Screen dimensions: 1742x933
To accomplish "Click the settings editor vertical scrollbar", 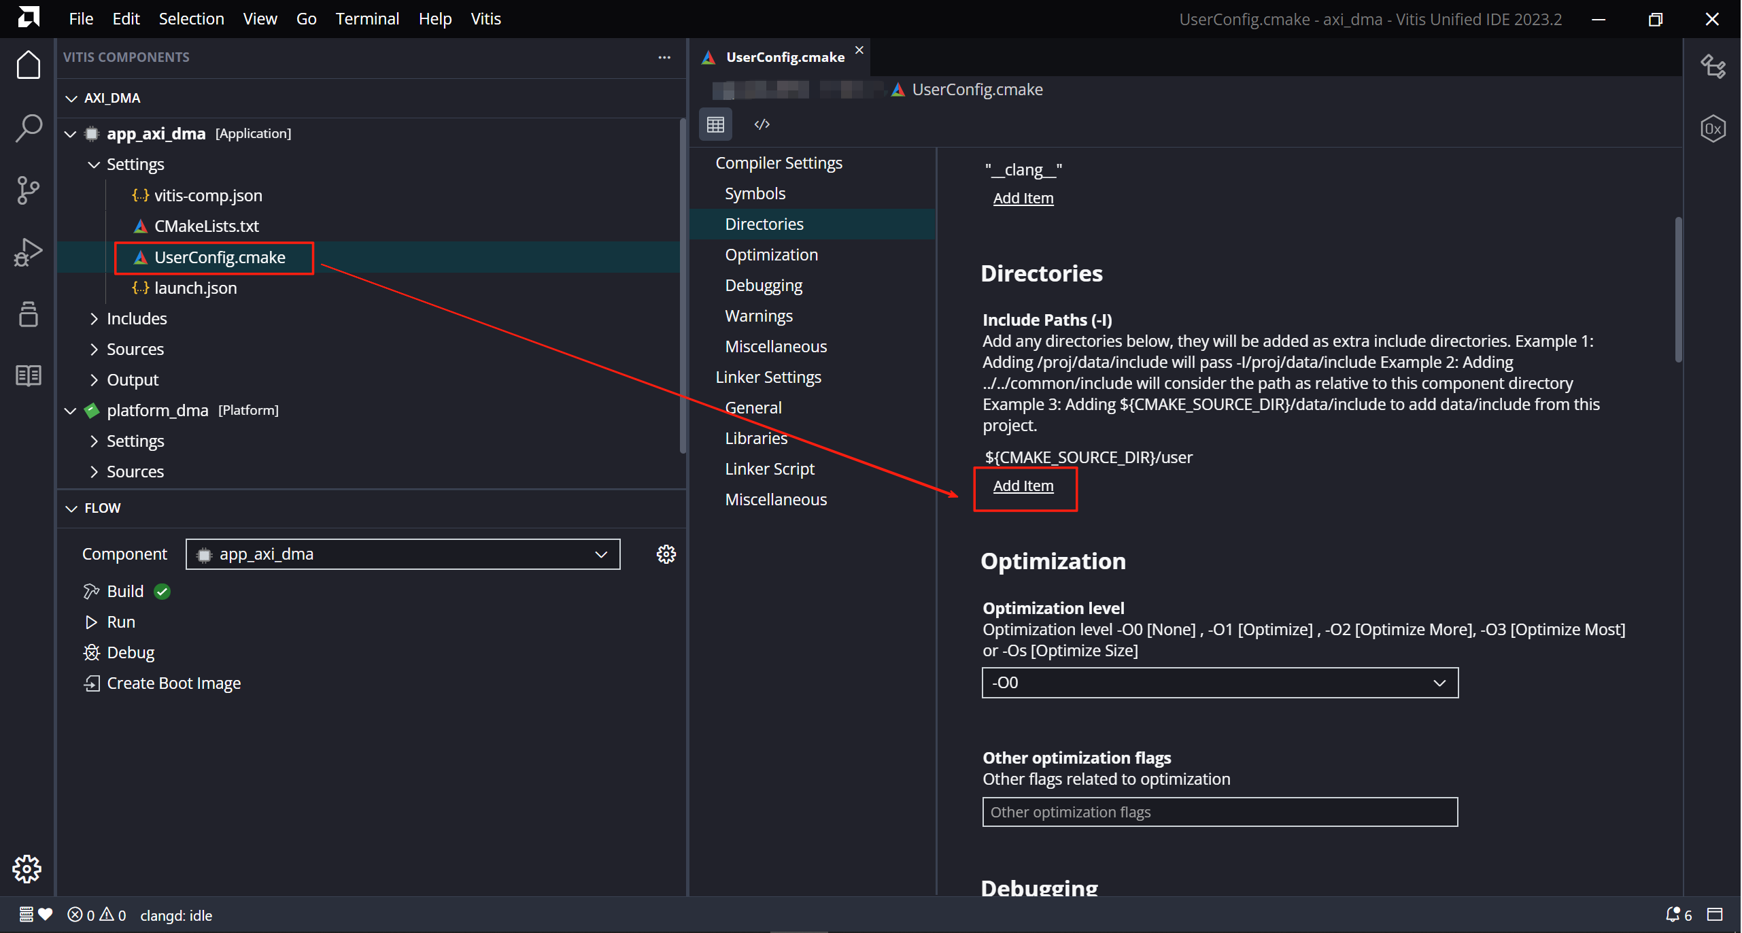I will tap(1678, 290).
